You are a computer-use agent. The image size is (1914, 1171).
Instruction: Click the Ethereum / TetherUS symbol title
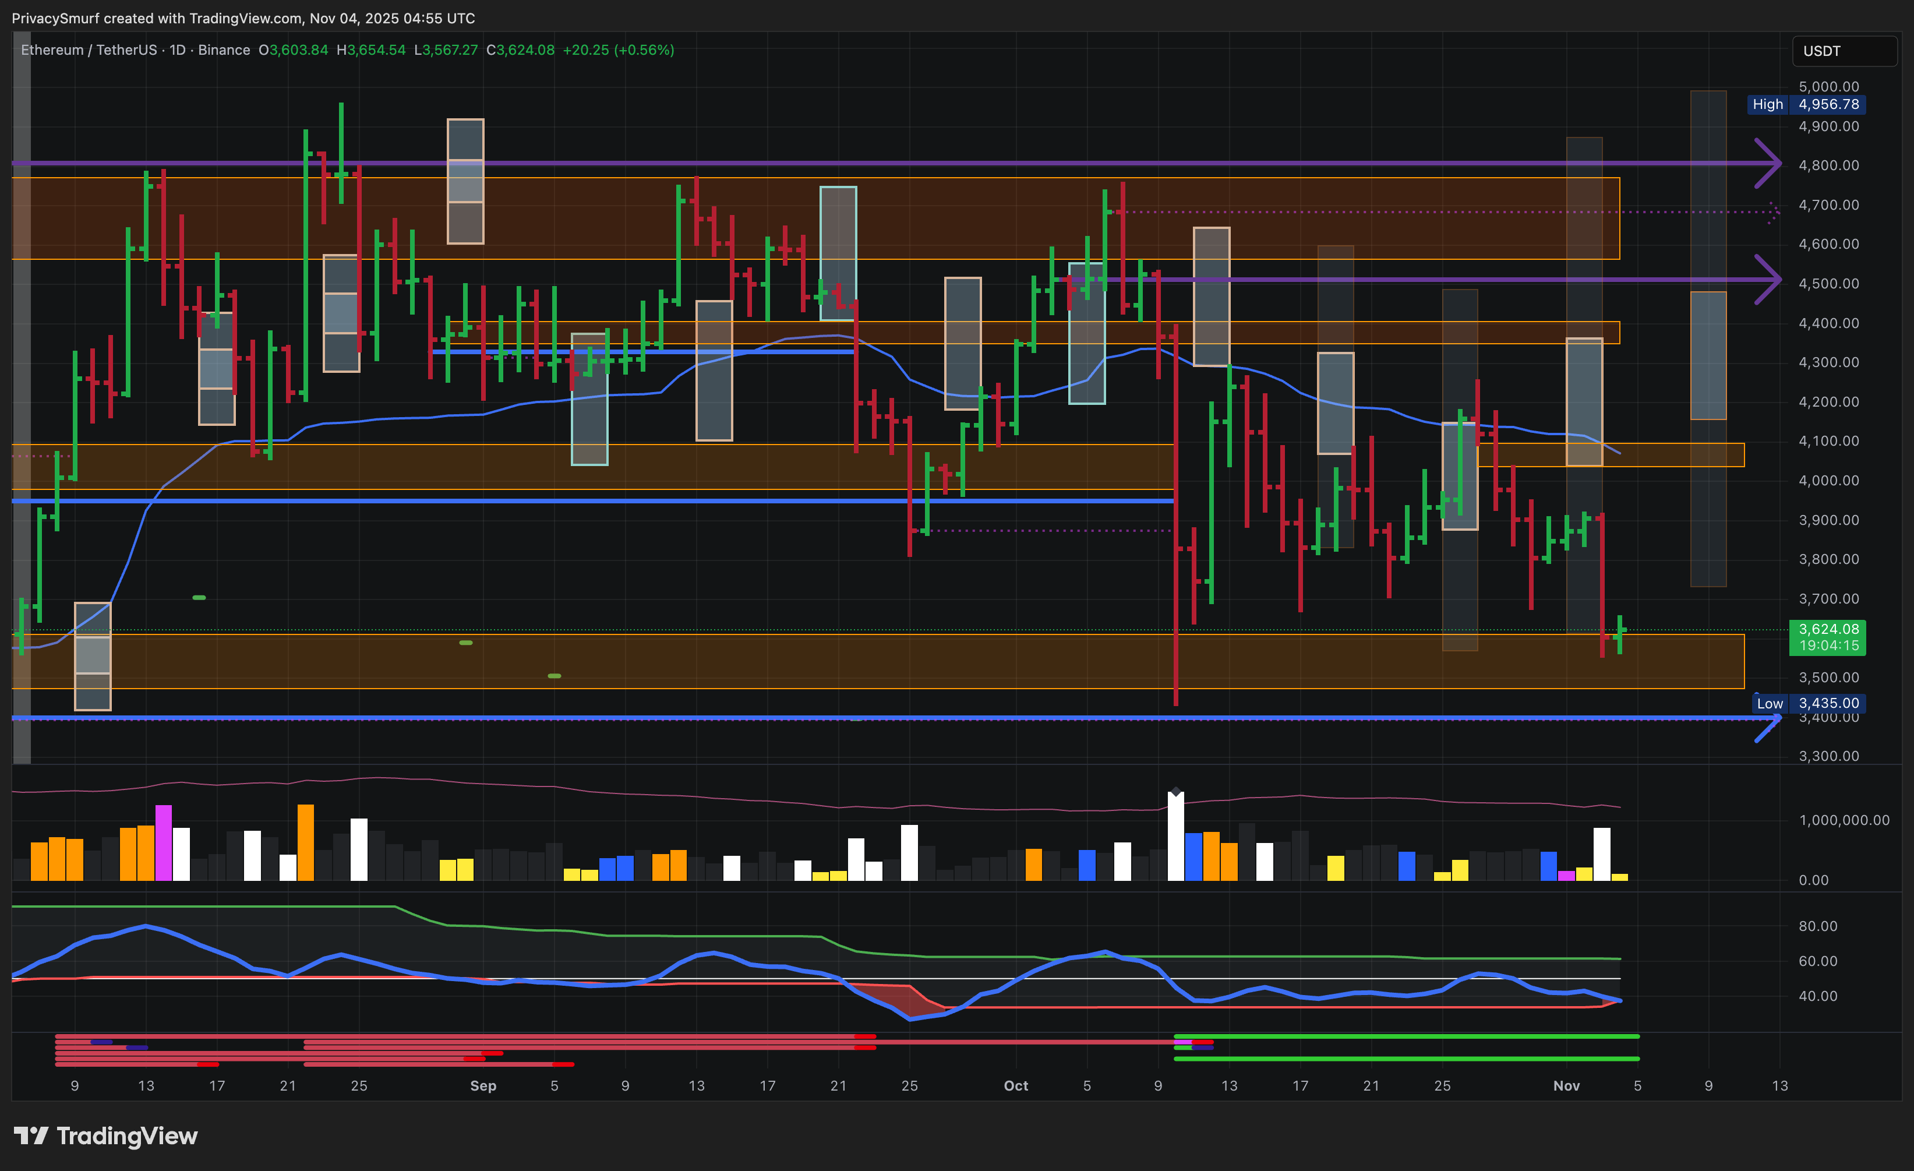point(89,50)
